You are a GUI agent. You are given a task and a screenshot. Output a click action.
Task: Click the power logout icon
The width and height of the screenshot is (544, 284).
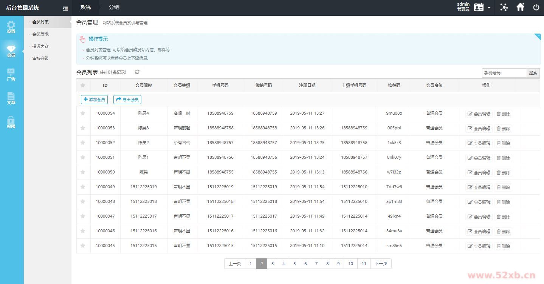click(536, 7)
